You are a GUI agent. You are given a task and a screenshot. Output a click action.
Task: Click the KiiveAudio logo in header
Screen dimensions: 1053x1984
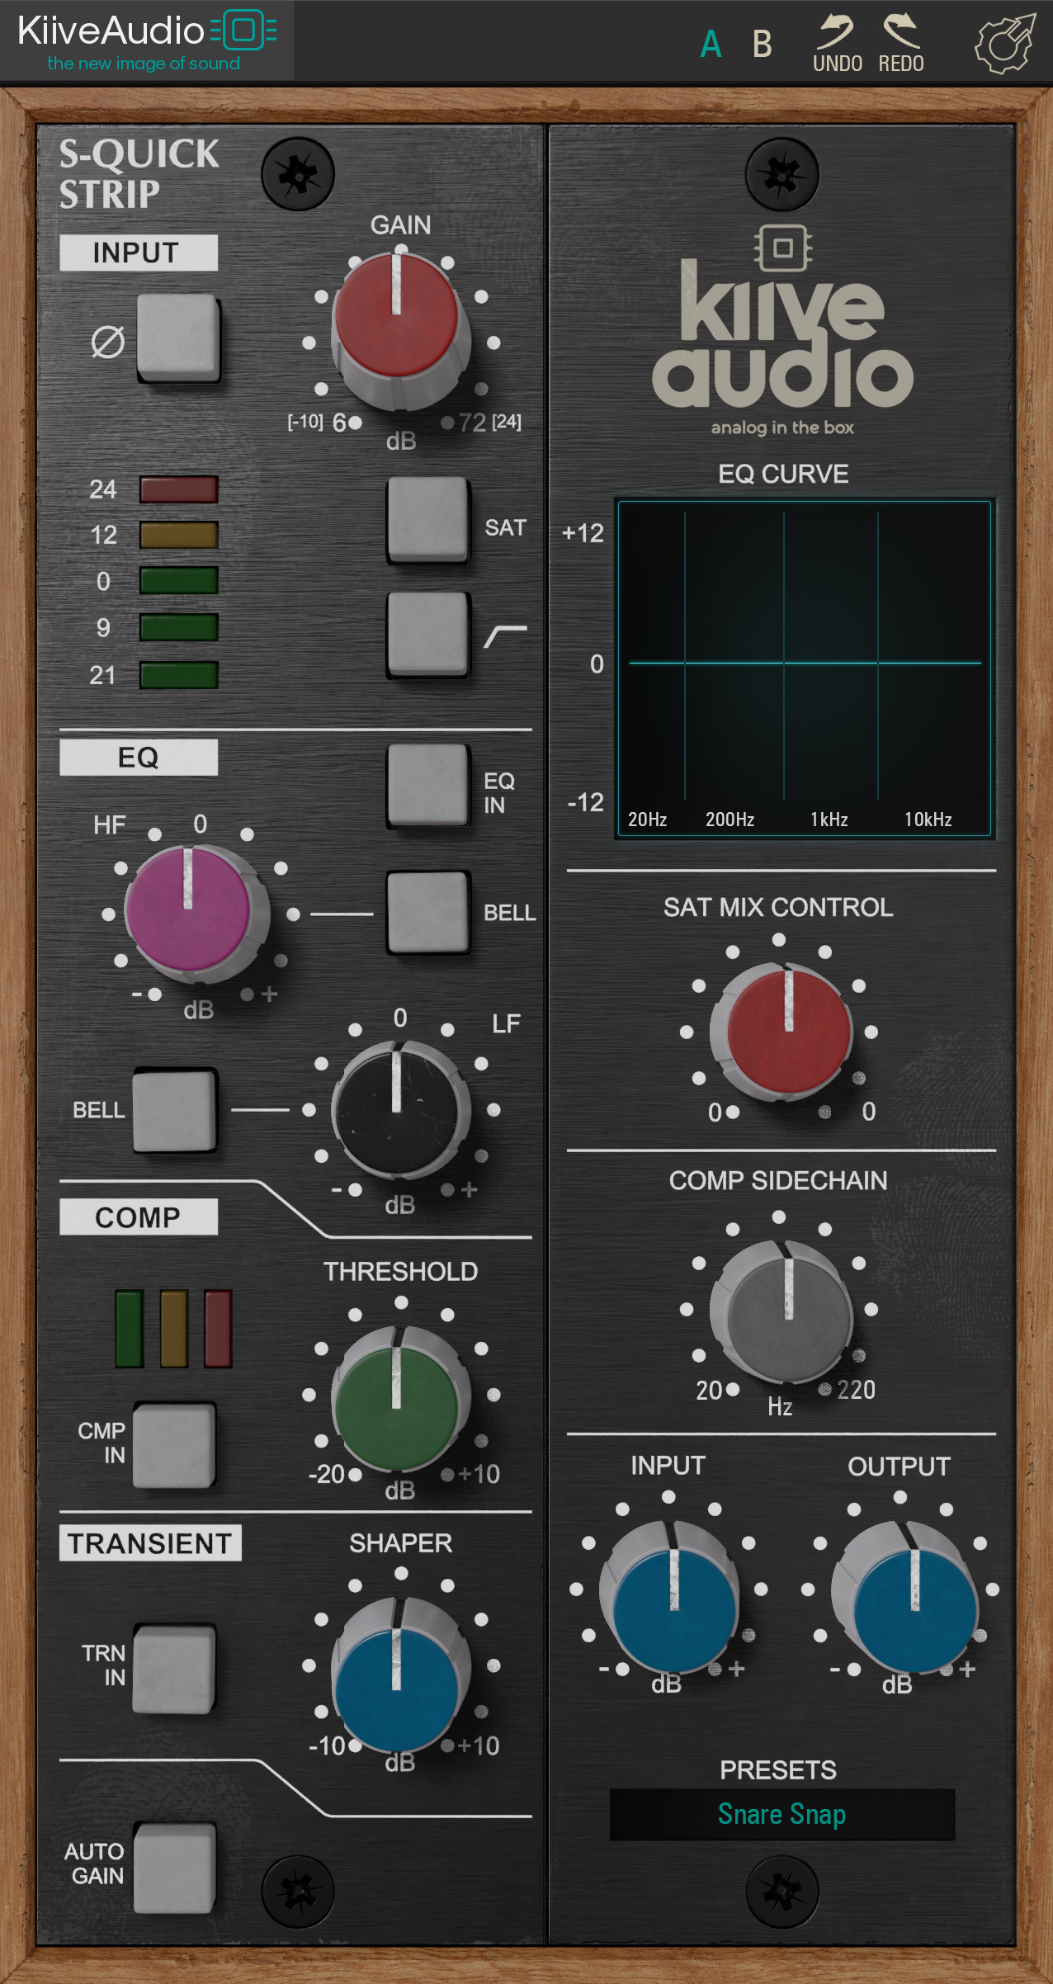tap(147, 40)
